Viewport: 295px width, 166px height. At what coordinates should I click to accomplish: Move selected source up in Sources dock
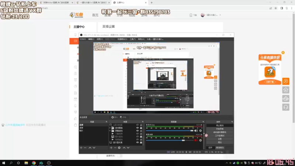tap(124, 148)
